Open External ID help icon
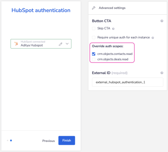 162,73
